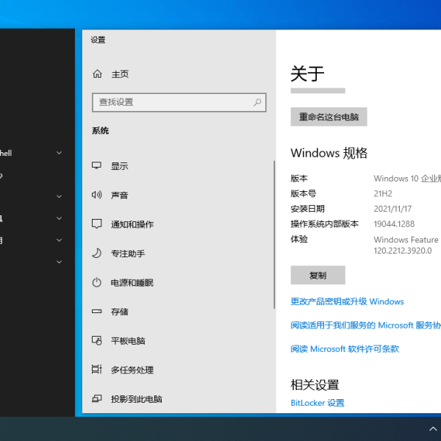This screenshot has height=441, width=441.
Task: Click install date 2021/11/17
Action: [392, 209]
